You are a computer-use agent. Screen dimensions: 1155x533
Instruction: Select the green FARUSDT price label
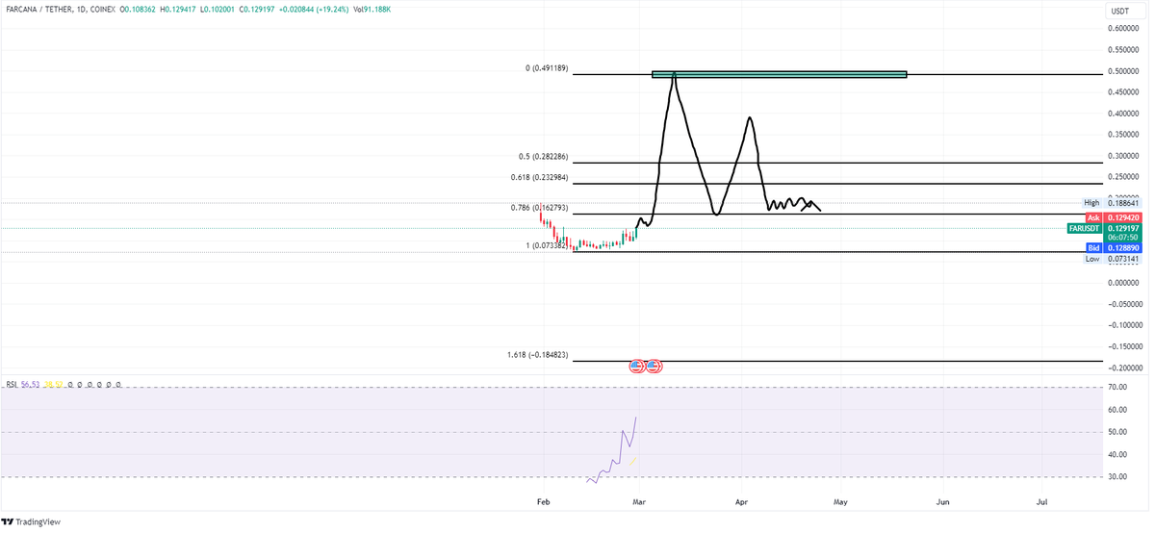pyautogui.click(x=1085, y=228)
